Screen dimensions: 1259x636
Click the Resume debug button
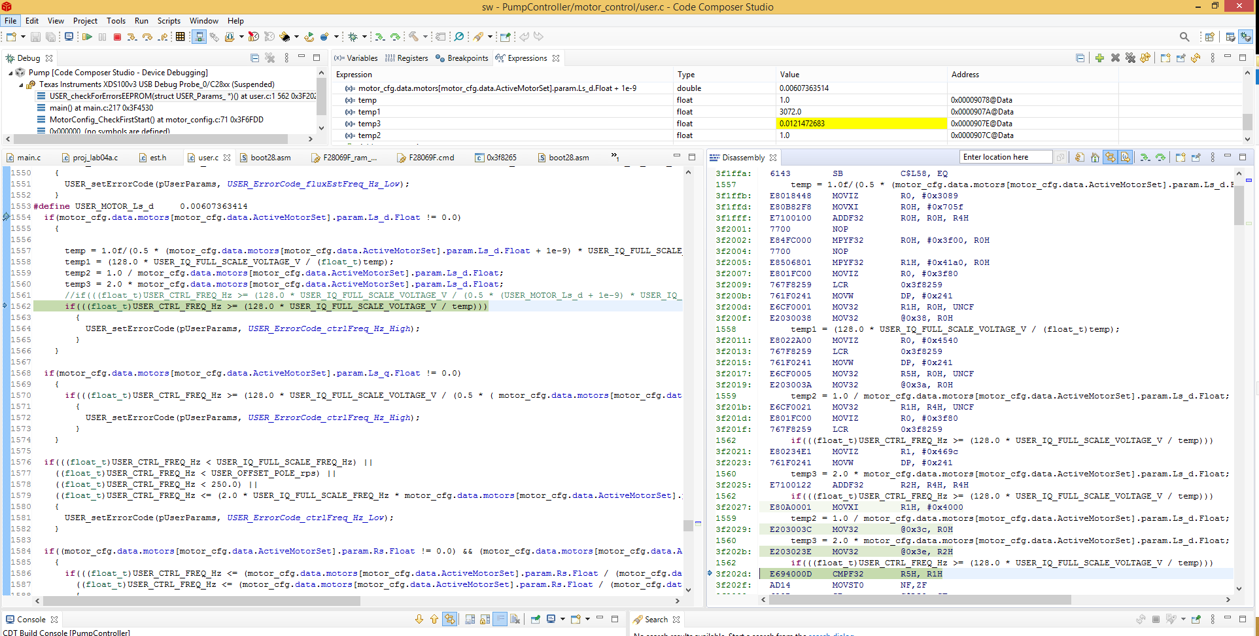pyautogui.click(x=87, y=37)
